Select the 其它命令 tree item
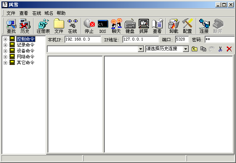Screen dimensions: 236x163 (x=25, y=63)
